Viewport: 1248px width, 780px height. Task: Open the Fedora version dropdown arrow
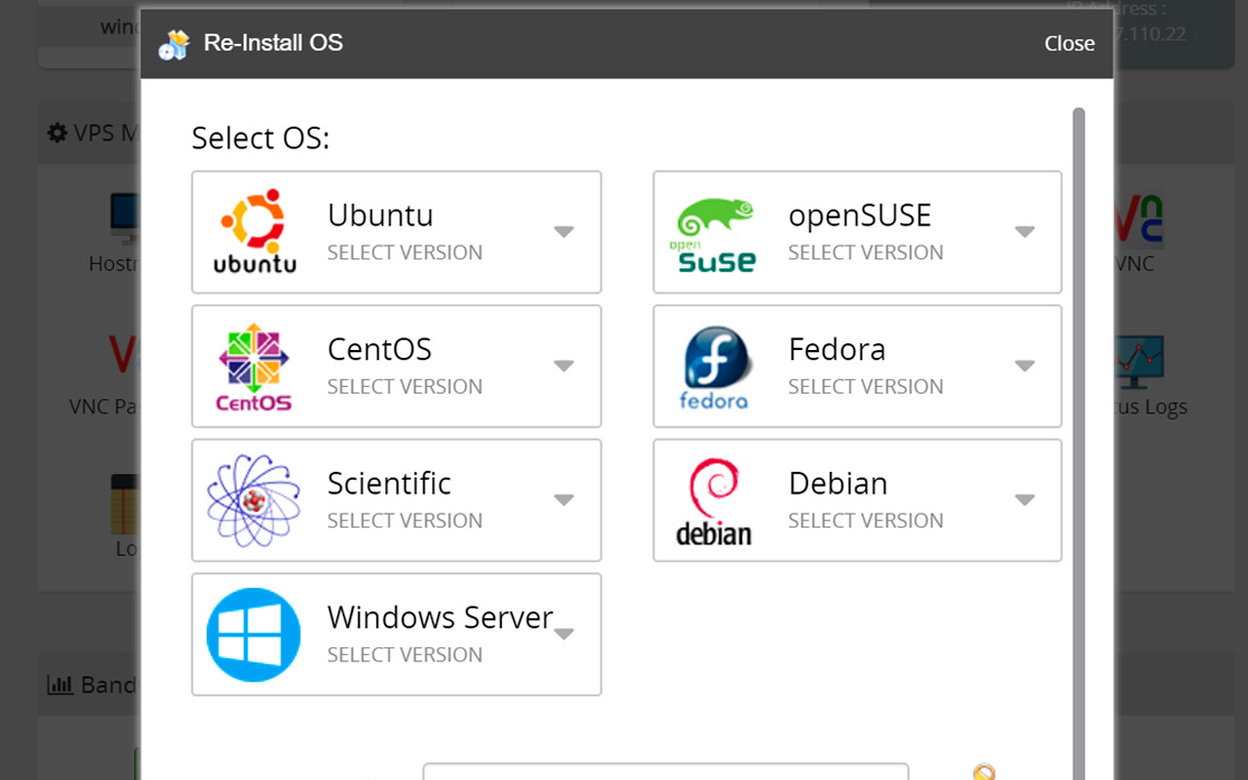(1024, 367)
